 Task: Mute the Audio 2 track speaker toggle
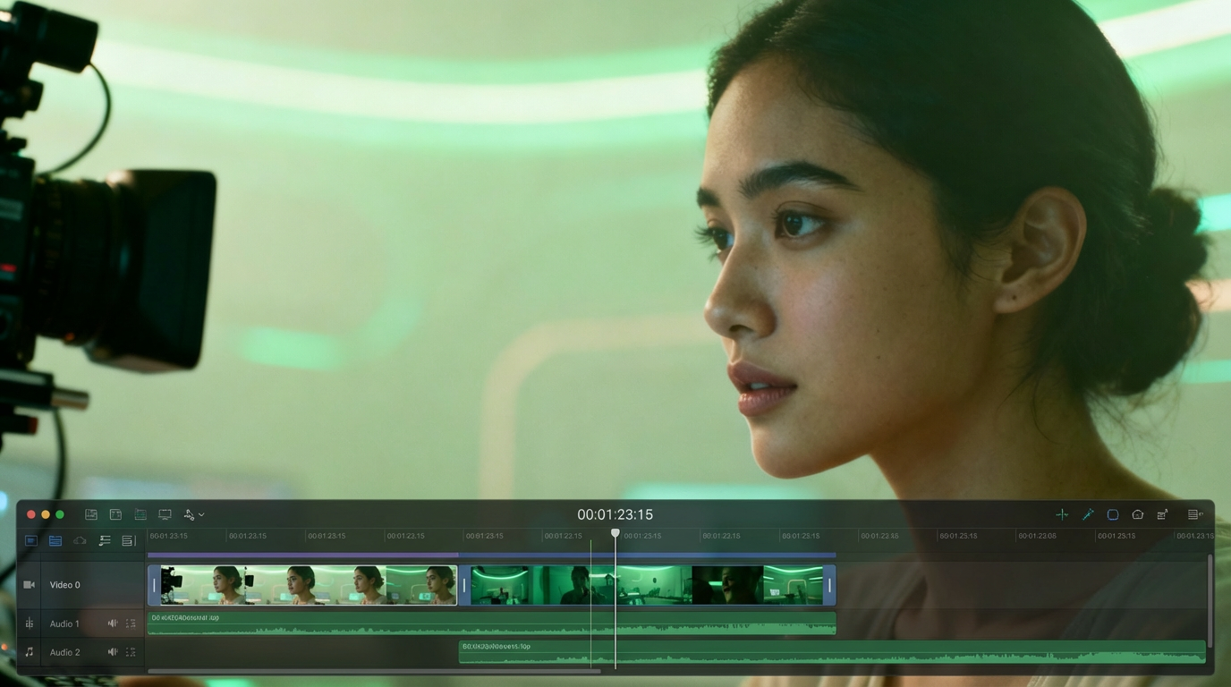(112, 652)
